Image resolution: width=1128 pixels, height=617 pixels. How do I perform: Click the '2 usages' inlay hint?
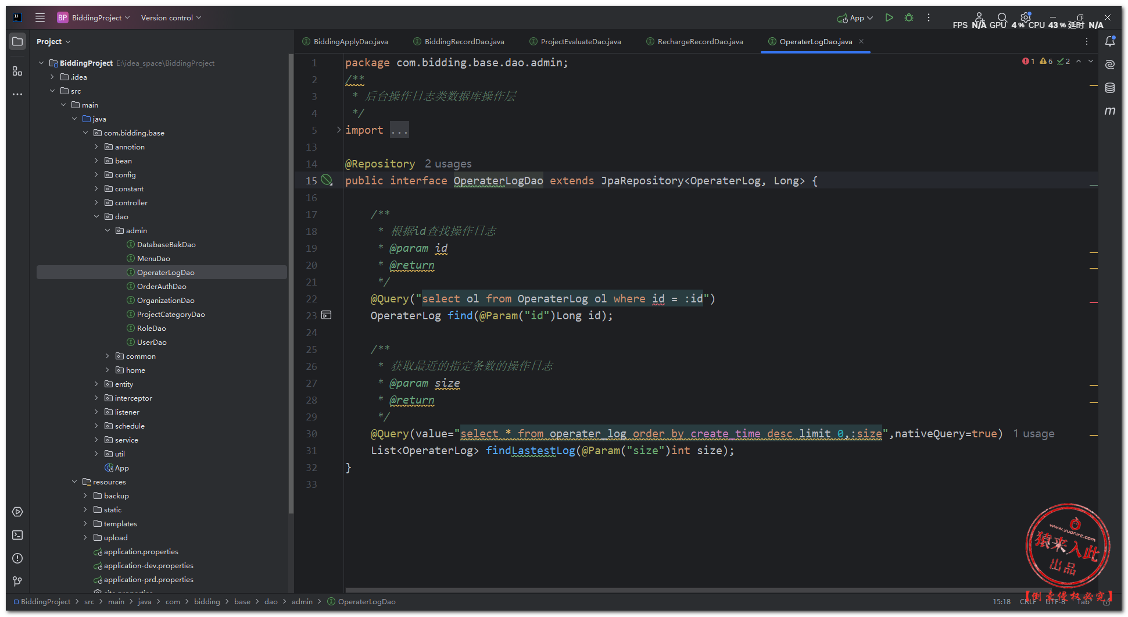(448, 164)
